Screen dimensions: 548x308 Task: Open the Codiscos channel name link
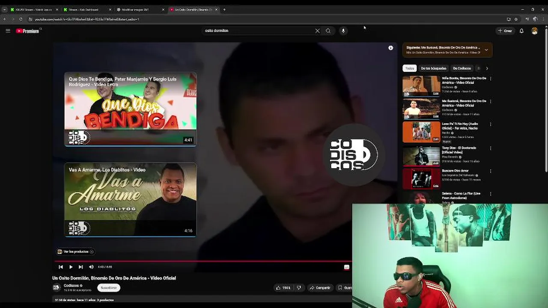click(x=71, y=285)
